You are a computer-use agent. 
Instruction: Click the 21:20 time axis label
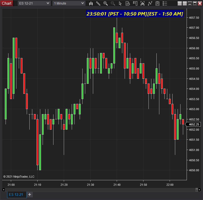click(64, 185)
